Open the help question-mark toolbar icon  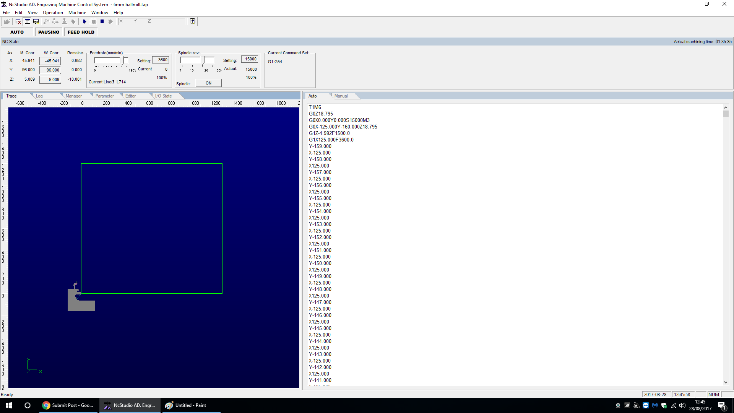tap(193, 21)
